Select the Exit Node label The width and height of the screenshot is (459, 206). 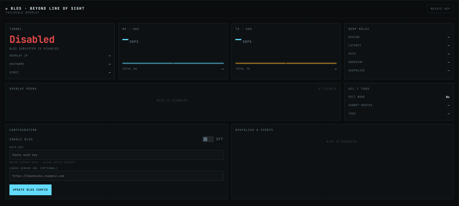357,97
